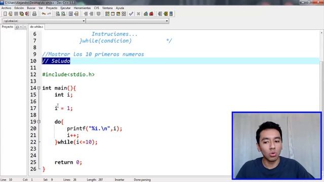Click line number 11 in the gutter
The image size is (324, 182).
pos(33,68)
